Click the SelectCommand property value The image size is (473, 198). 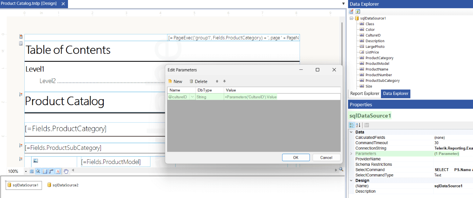(x=453, y=170)
